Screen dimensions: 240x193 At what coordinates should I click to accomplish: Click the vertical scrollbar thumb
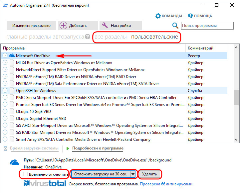(x=236, y=98)
